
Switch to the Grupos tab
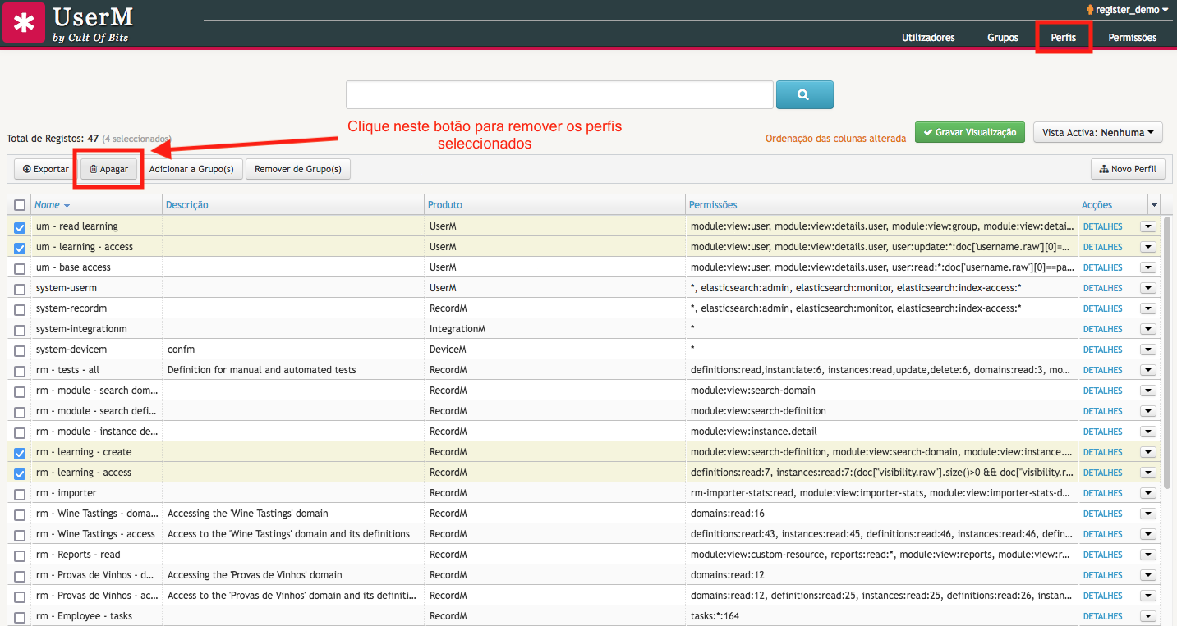click(1003, 38)
